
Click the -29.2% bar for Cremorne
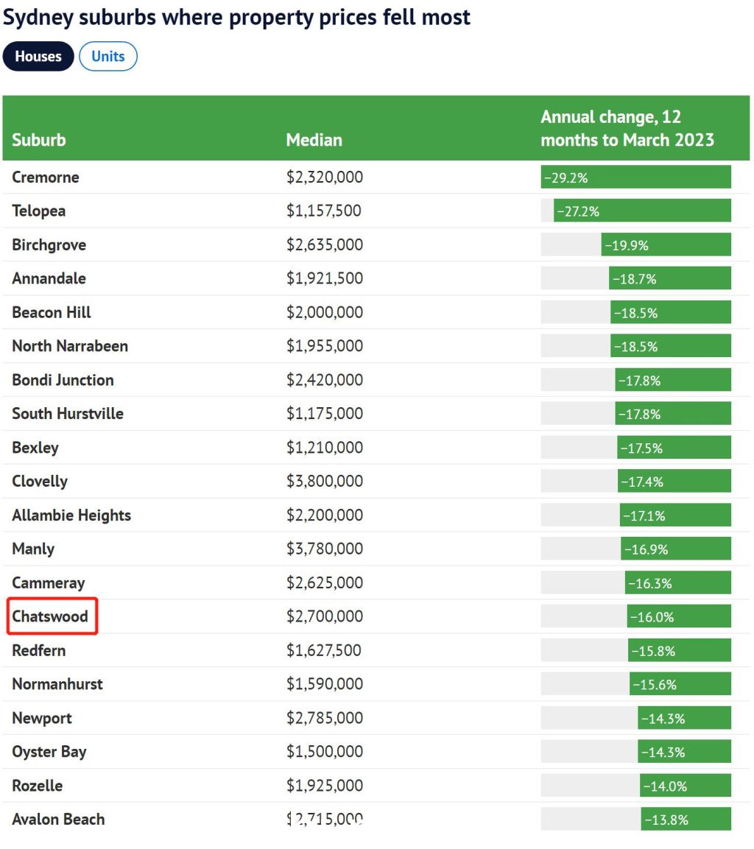point(636,177)
